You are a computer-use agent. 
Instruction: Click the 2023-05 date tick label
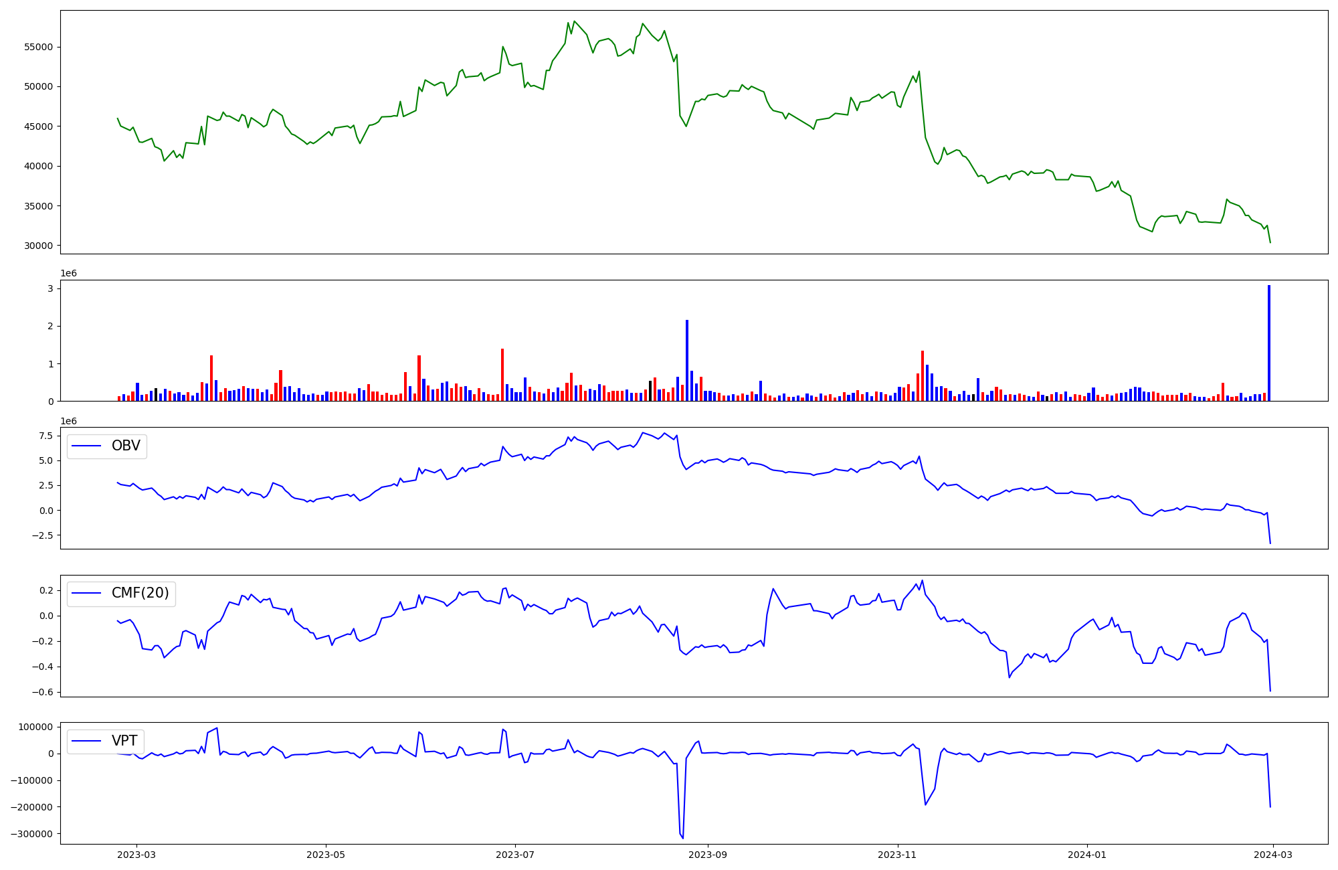326,855
